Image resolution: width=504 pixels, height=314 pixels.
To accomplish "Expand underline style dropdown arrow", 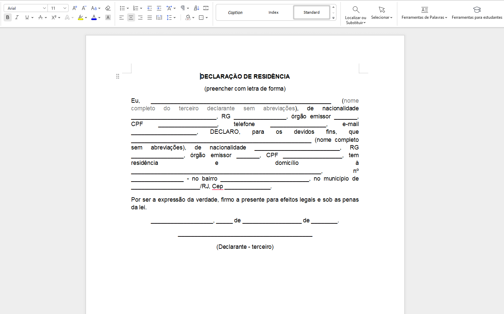I will tap(32, 18).
